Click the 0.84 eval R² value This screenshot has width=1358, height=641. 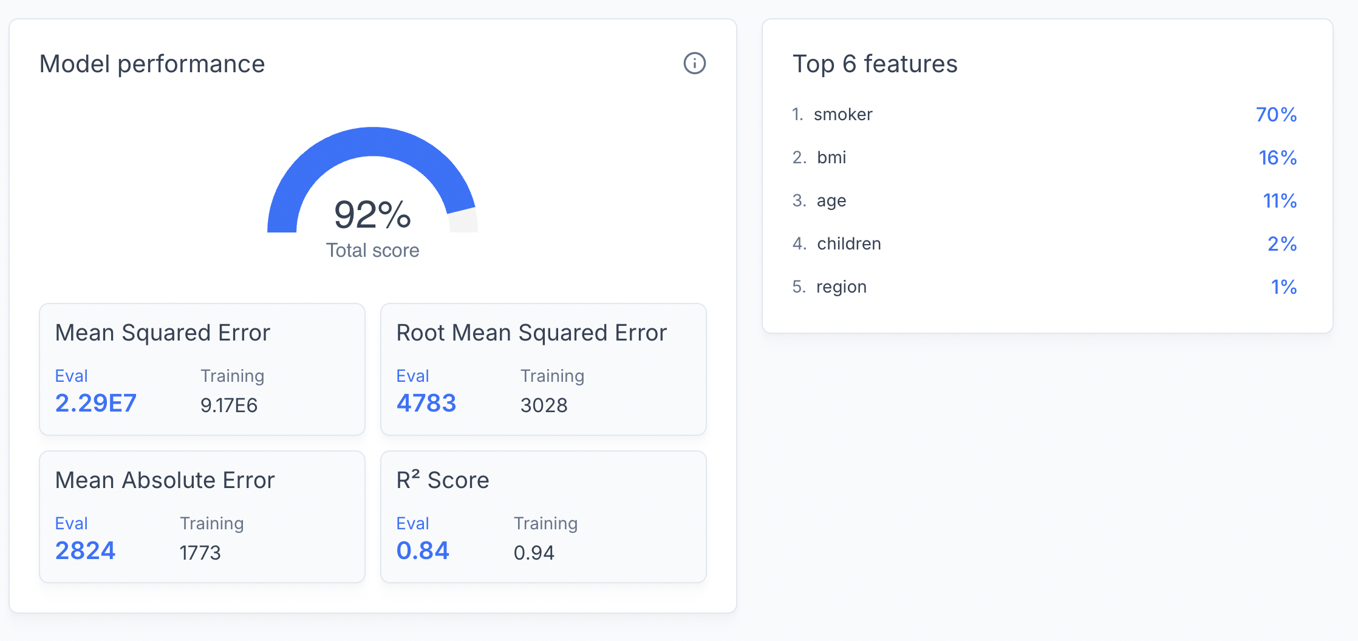point(423,551)
